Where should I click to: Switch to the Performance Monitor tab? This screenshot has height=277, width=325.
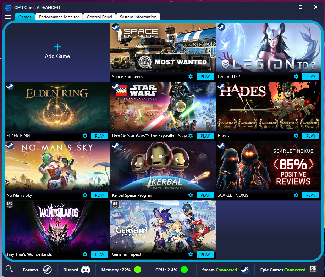[x=59, y=17]
